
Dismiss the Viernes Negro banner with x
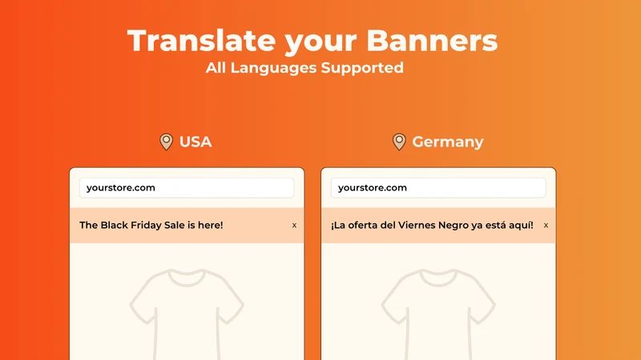tap(546, 226)
